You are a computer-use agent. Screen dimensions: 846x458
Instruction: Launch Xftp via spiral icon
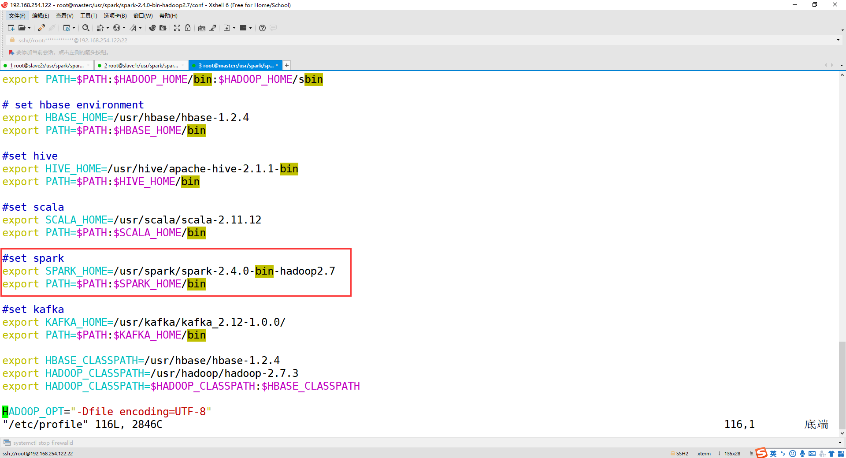(x=152, y=28)
